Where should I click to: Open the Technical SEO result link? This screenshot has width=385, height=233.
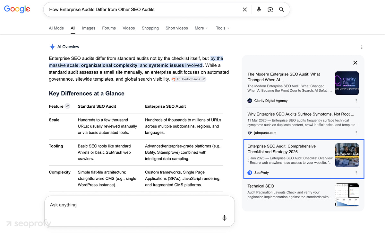click(x=261, y=186)
